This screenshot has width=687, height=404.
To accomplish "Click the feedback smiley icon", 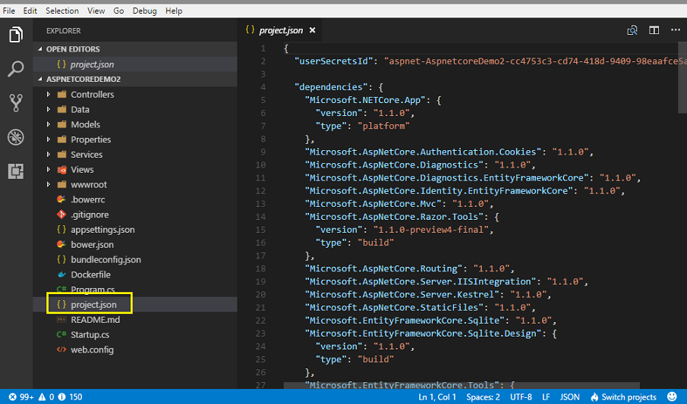I will pos(672,396).
